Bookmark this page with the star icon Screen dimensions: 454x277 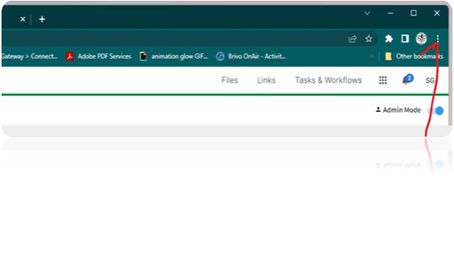click(x=369, y=38)
